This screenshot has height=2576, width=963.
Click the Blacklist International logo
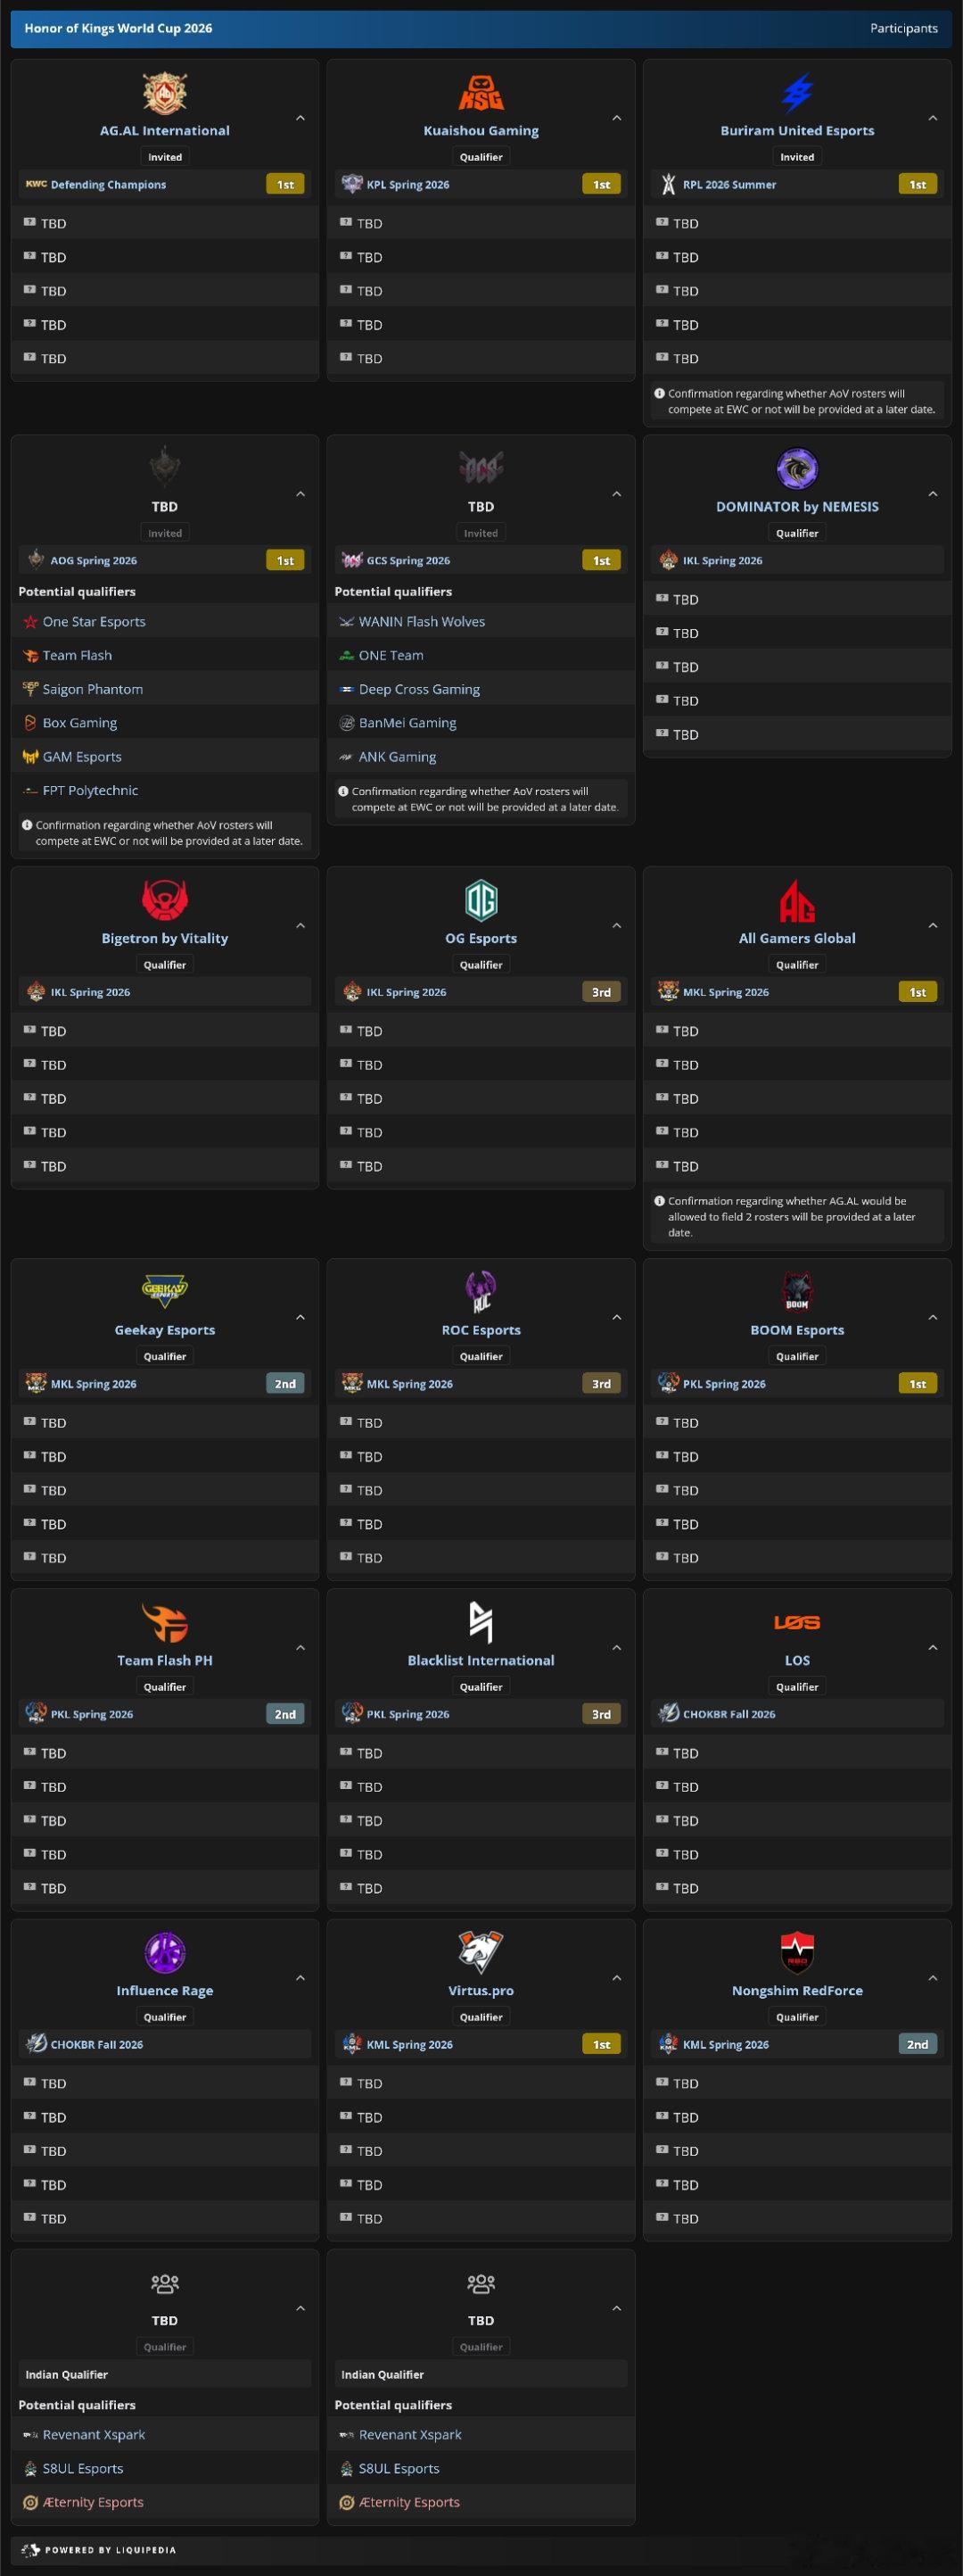pyautogui.click(x=481, y=1622)
